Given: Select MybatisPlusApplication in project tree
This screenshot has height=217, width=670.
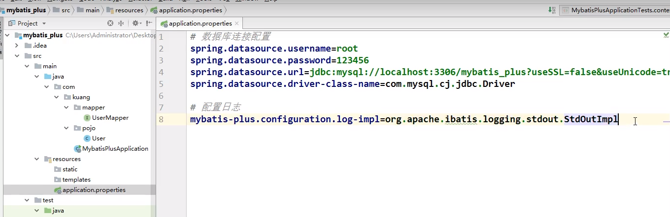Looking at the screenshot, I should tap(115, 149).
